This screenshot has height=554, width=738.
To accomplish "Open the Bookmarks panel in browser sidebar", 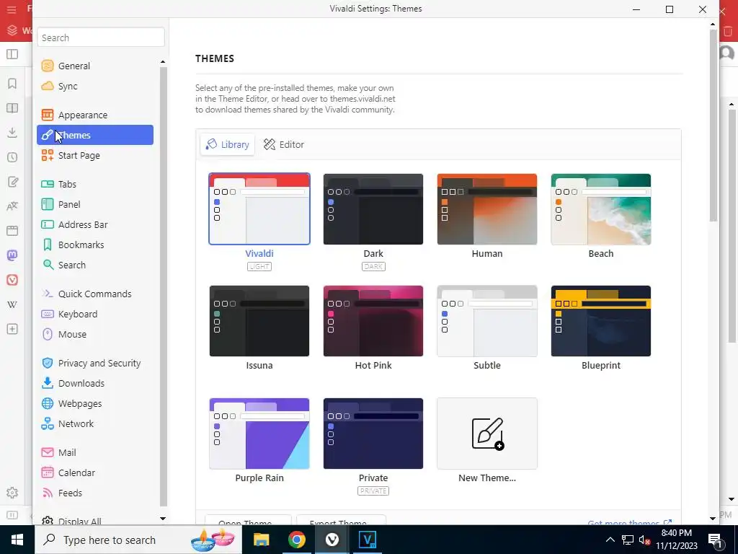I will coord(12,84).
